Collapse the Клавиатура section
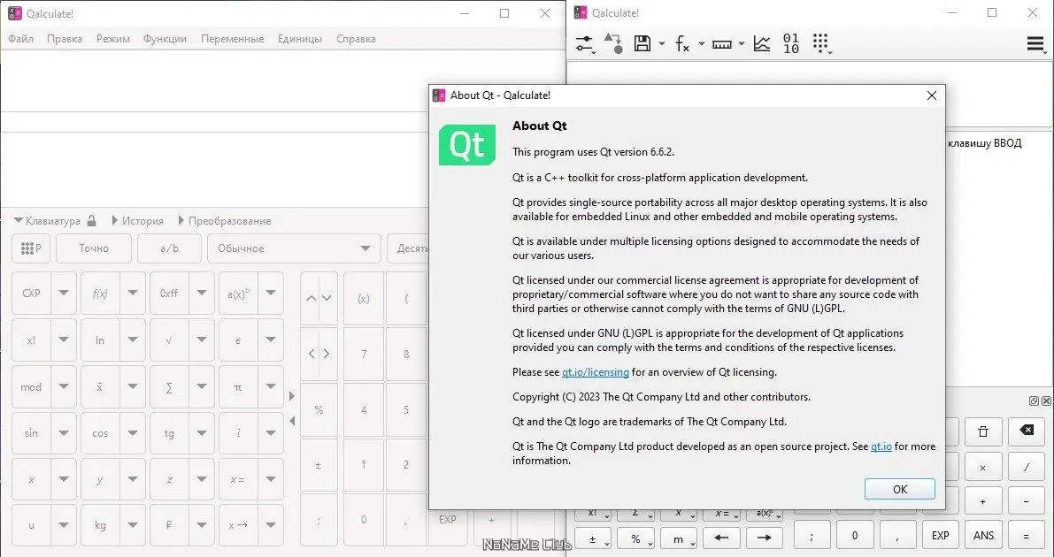 47,220
